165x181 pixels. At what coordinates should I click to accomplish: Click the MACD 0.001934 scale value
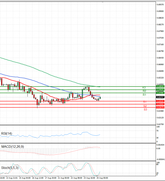point(160,145)
